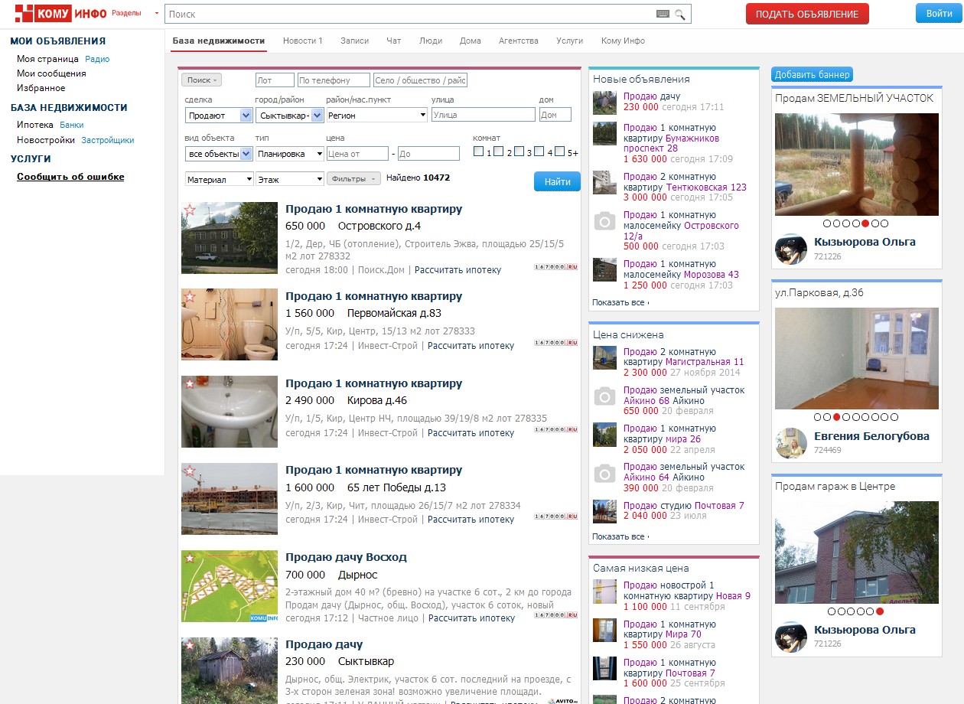Open the все объекты dropdown
The width and height of the screenshot is (964, 704).
[x=219, y=154]
